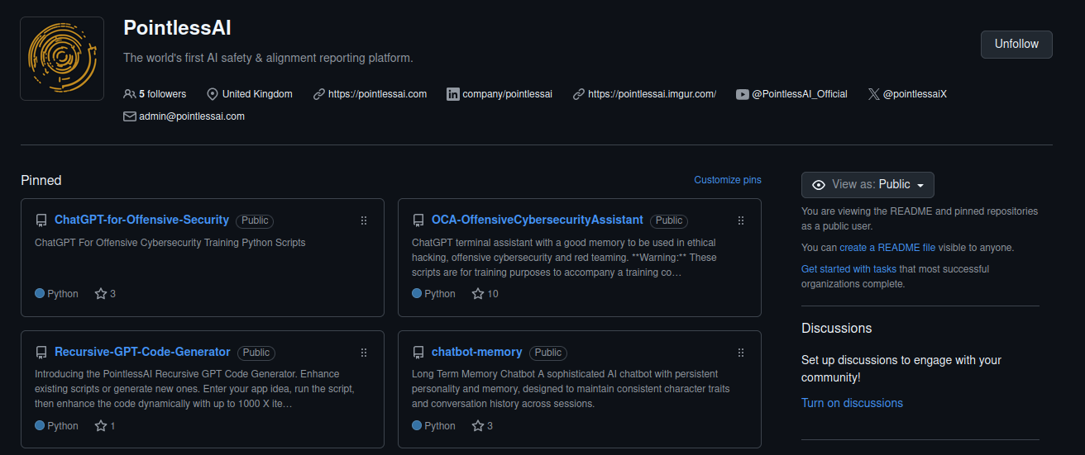This screenshot has width=1085, height=455.
Task: Click the star icon on chatbot-memory
Action: pos(478,426)
